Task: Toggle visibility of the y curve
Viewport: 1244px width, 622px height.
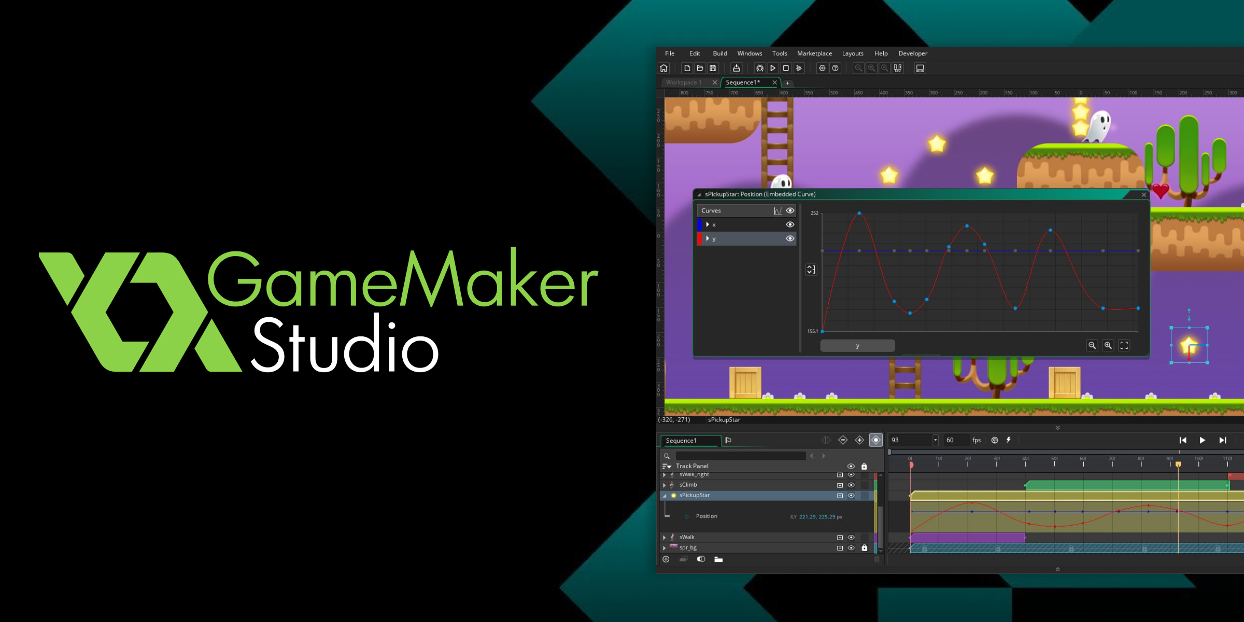Action: coord(789,238)
